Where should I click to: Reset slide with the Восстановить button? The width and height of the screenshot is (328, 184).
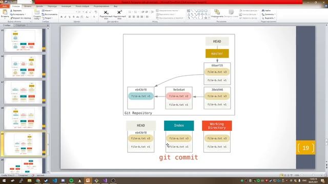[49, 14]
